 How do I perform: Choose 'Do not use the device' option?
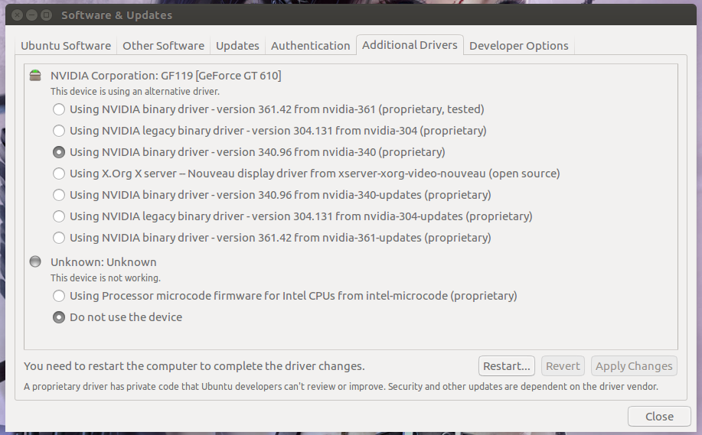(x=59, y=317)
